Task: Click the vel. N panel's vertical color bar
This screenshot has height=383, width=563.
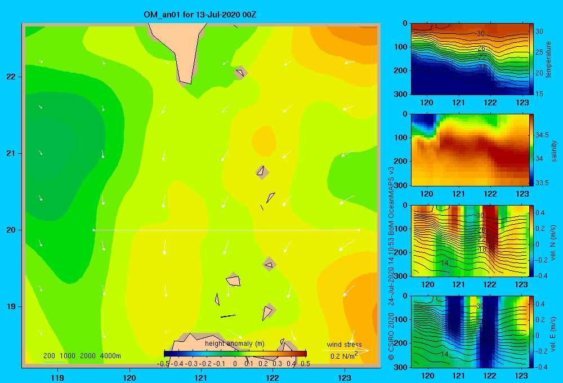Action: click(x=531, y=241)
